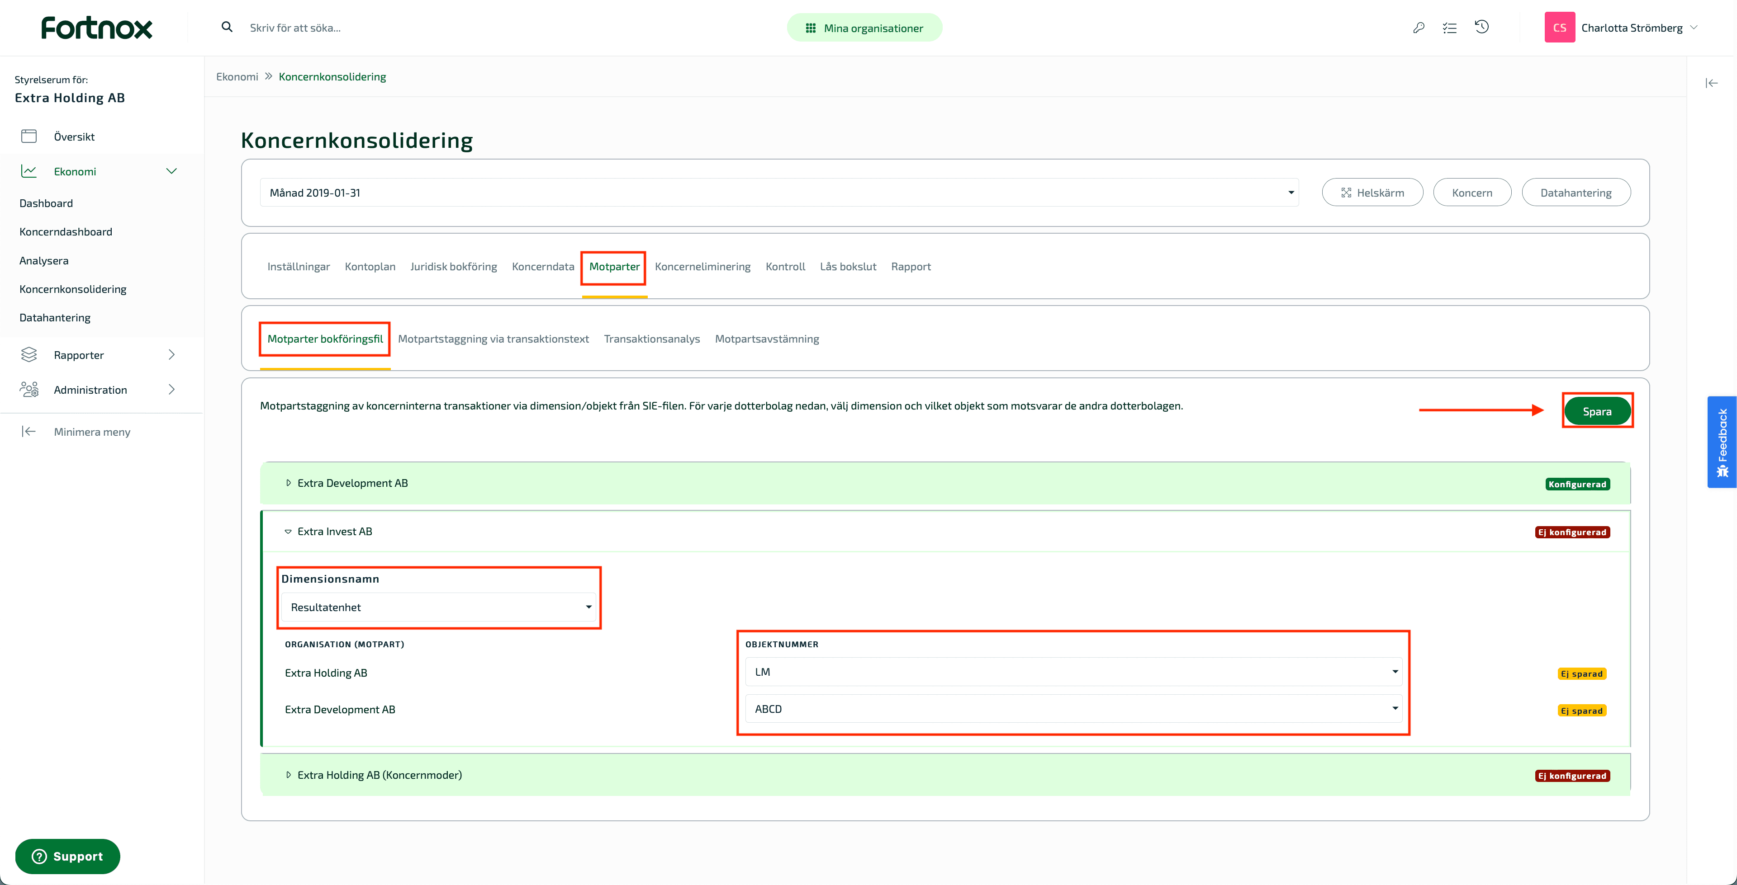Collapse the Ekonomi menu chevron
Screen dimensions: 1737x885
coord(171,171)
